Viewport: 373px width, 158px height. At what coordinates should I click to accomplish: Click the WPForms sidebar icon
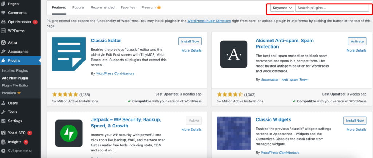coord(3,31)
